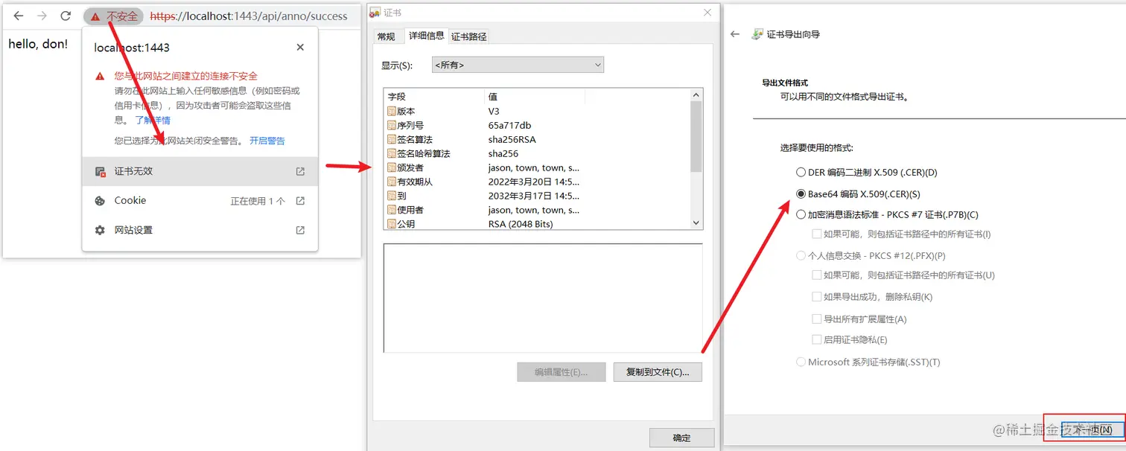
Task: Click external-link icon on 证书无效 row
Action: [300, 171]
